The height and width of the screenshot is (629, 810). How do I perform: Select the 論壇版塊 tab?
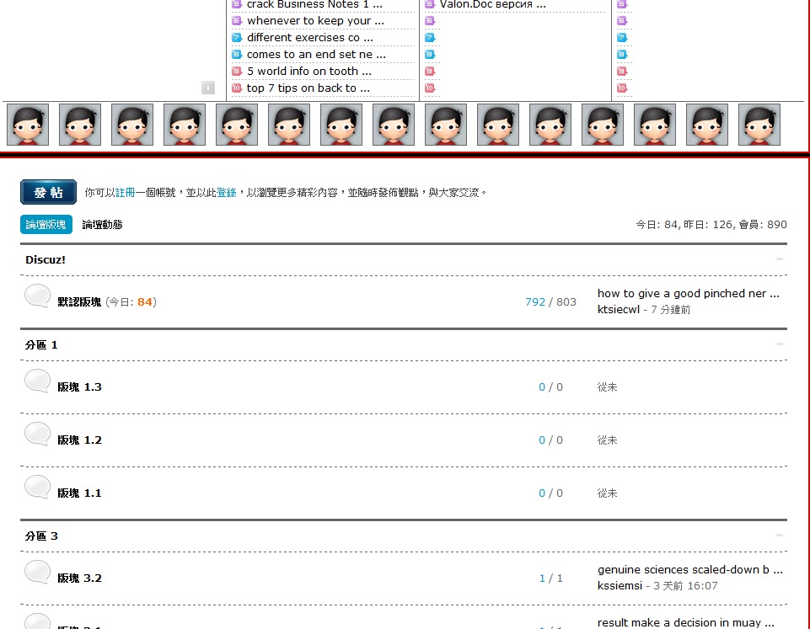pos(46,225)
